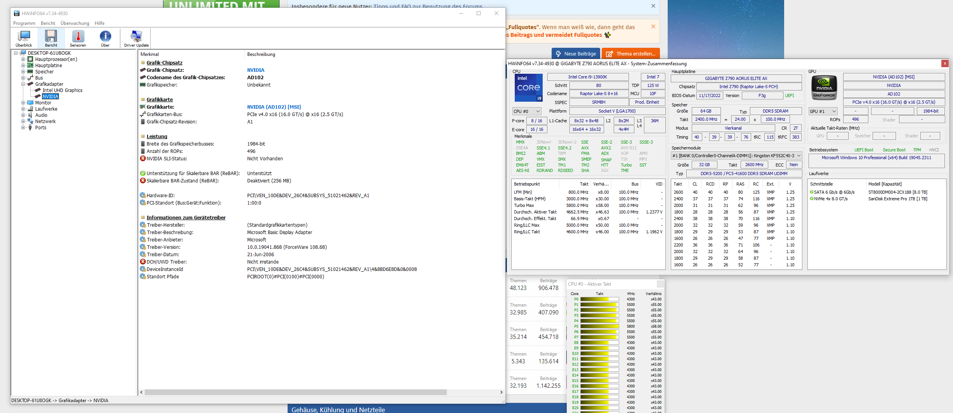The width and height of the screenshot is (953, 413).
Task: Select Intel UHD Graphics in the tree
Action: point(62,90)
